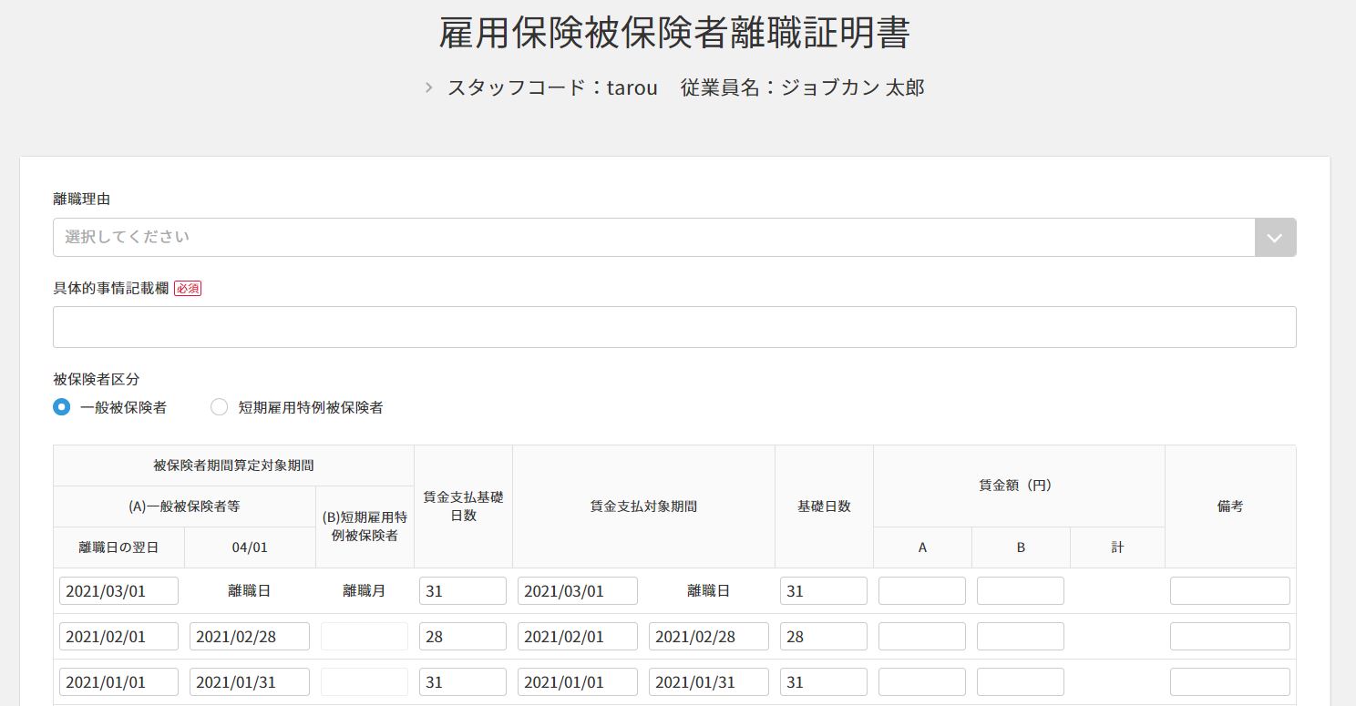
Task: Click first-row 備考 input field
Action: coord(1230,591)
